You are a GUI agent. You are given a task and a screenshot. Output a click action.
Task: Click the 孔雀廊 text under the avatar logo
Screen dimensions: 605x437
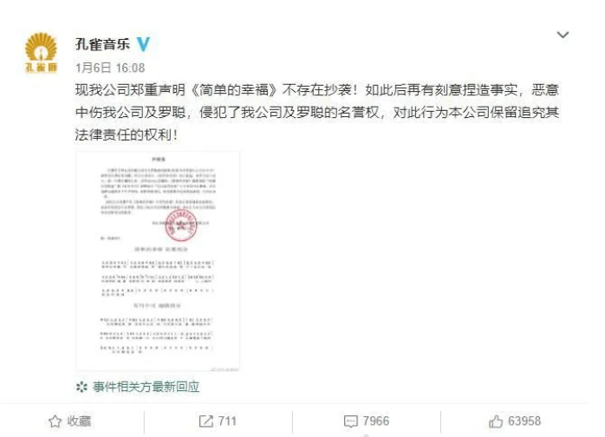click(41, 68)
